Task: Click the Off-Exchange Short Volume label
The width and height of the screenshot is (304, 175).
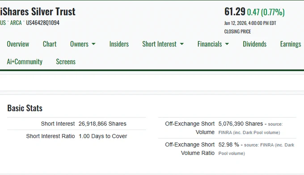Action: click(190, 128)
